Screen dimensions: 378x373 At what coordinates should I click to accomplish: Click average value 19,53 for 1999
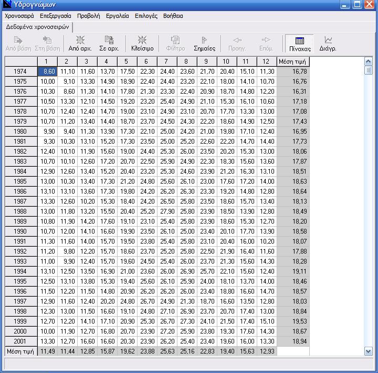pos(293,321)
